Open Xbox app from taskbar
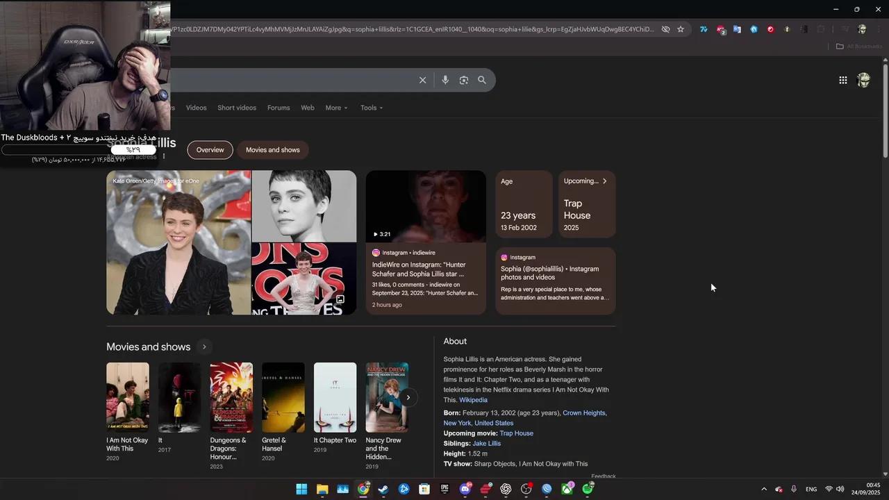The image size is (889, 500). point(567,489)
